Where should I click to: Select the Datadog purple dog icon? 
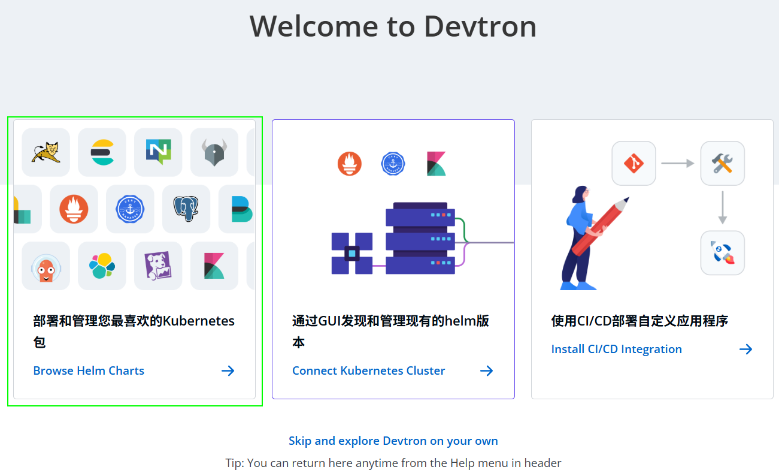(158, 266)
